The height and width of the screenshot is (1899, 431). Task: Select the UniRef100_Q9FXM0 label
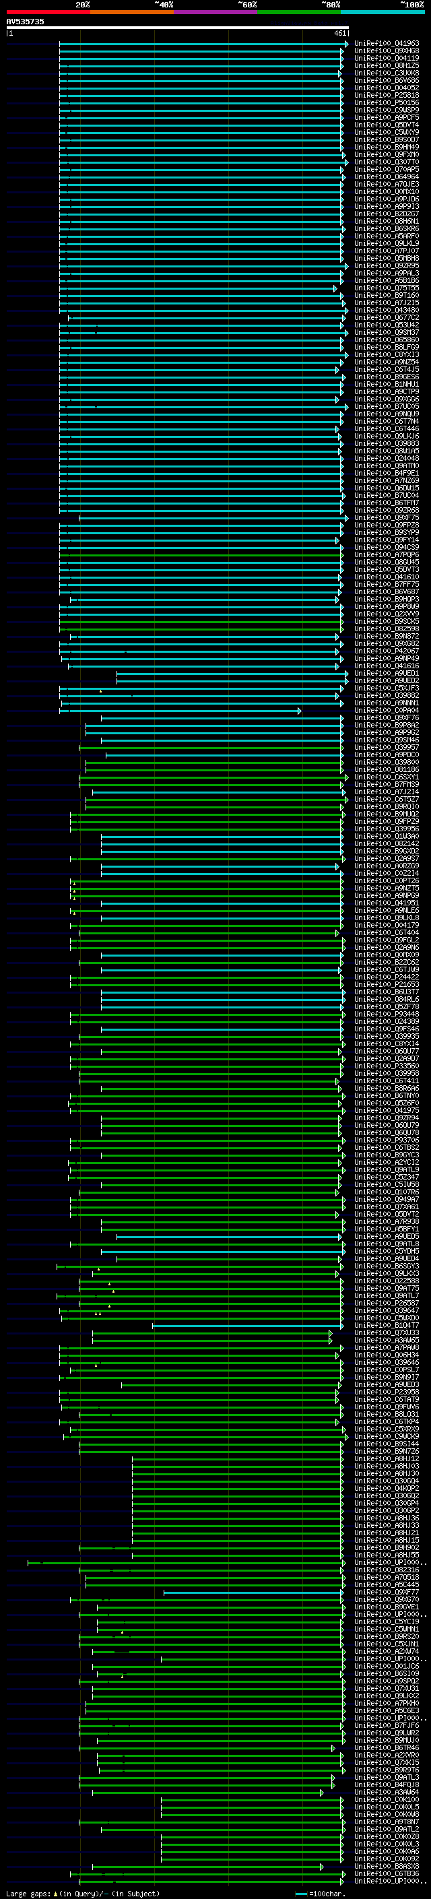(x=387, y=154)
